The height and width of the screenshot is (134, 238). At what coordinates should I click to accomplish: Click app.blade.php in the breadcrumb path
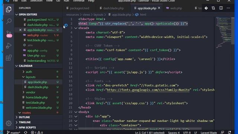pyautogui.click(x=122, y=15)
